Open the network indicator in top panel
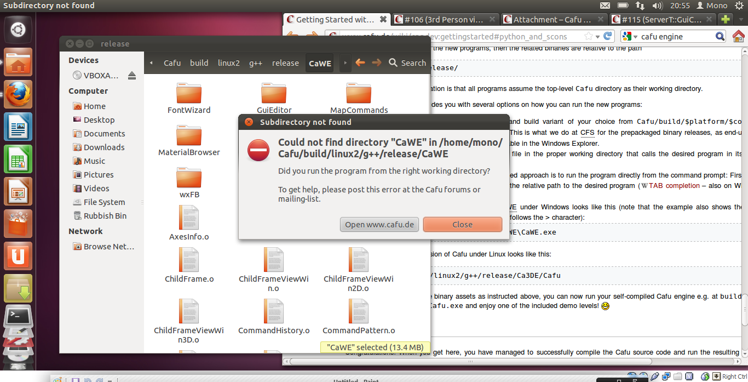Viewport: 748px width, 382px height. point(640,5)
